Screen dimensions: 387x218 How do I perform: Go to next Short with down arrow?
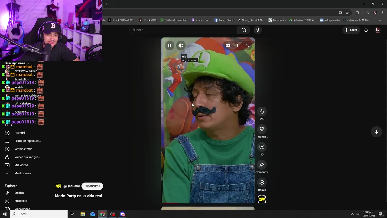click(x=376, y=132)
